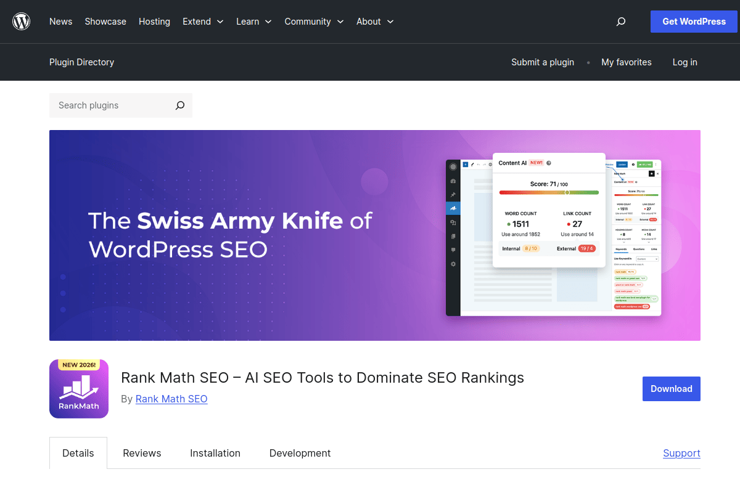The image size is (740, 493).
Task: Open the Learn dropdown
Action: pos(253,22)
